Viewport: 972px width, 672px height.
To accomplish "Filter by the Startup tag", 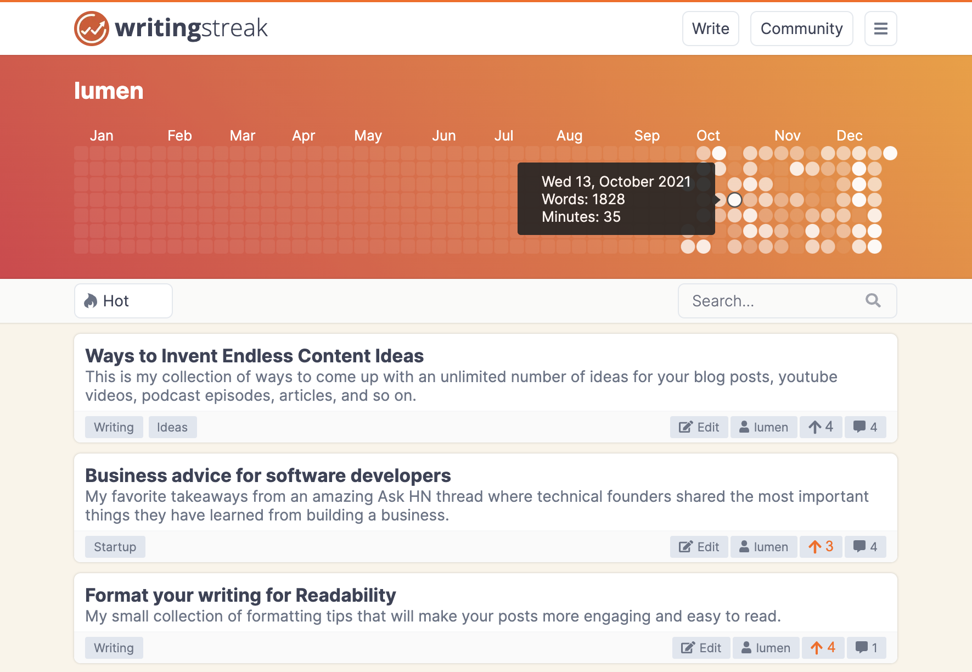I will (115, 547).
